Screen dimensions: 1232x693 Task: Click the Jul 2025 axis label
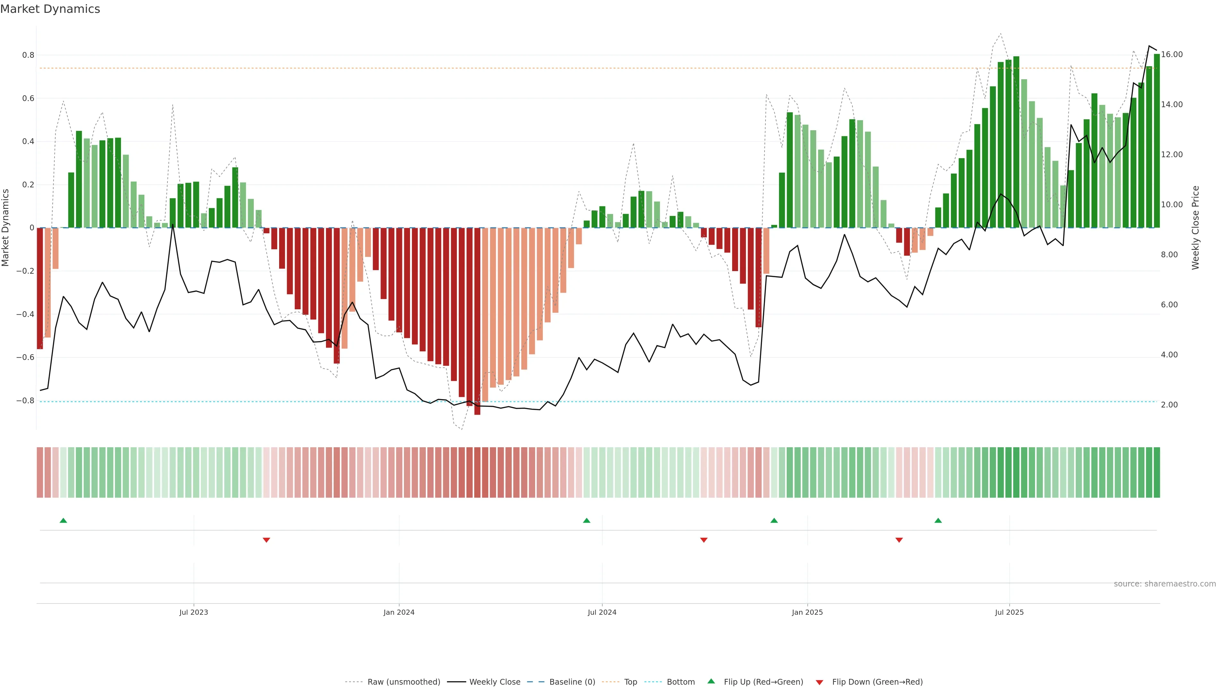1009,612
